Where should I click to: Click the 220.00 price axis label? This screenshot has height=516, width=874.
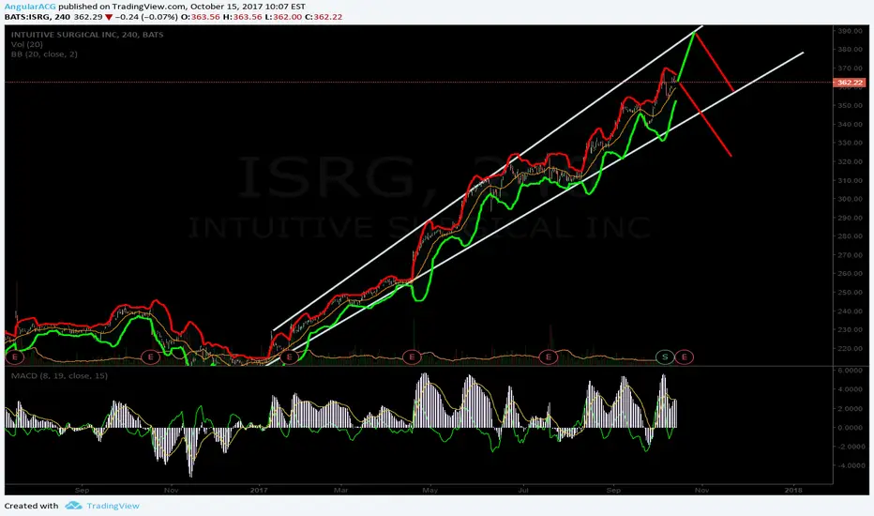(x=851, y=349)
